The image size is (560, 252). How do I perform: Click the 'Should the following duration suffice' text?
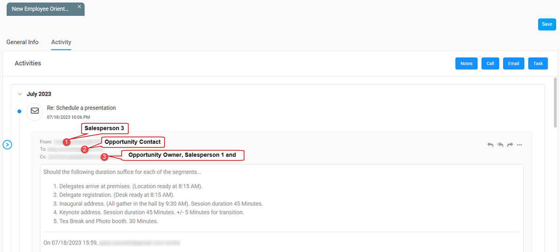[122, 172]
